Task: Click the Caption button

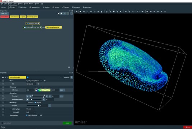Action: point(23,17)
